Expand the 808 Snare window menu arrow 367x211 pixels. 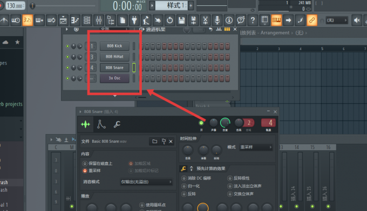[80, 112]
